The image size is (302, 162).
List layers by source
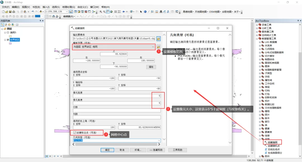click(x=6, y=25)
